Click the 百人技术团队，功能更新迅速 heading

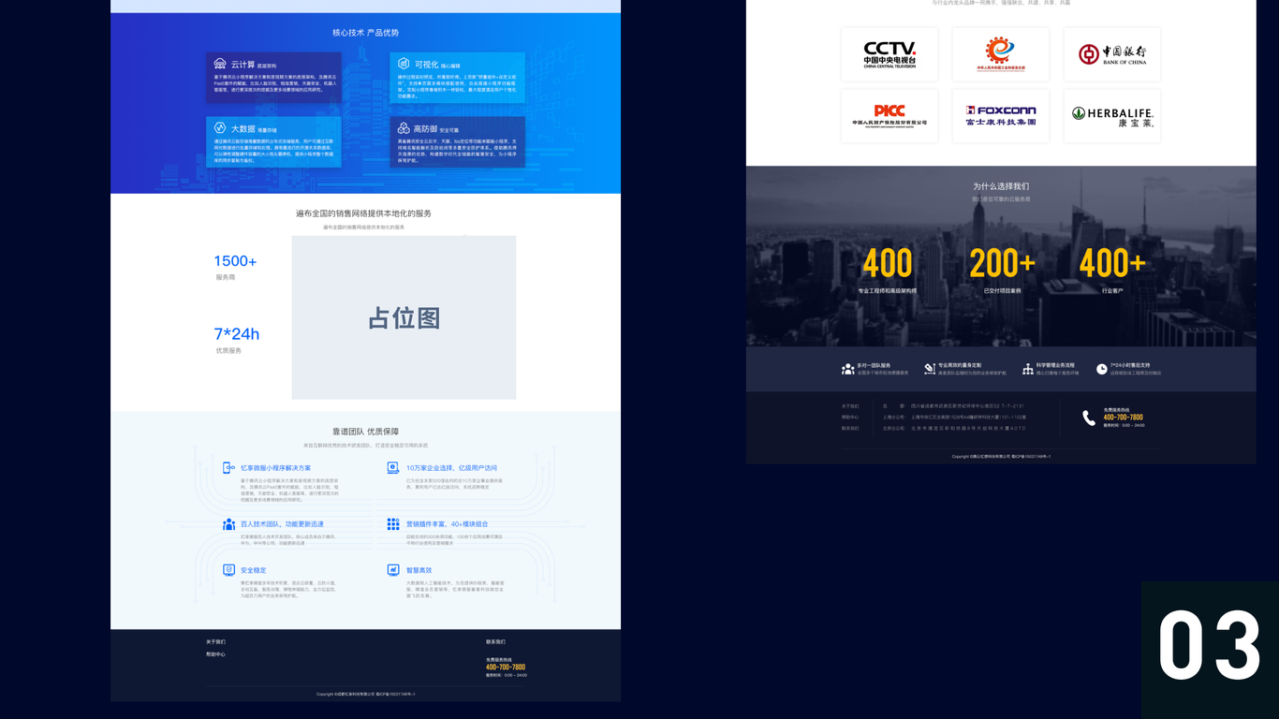[282, 524]
